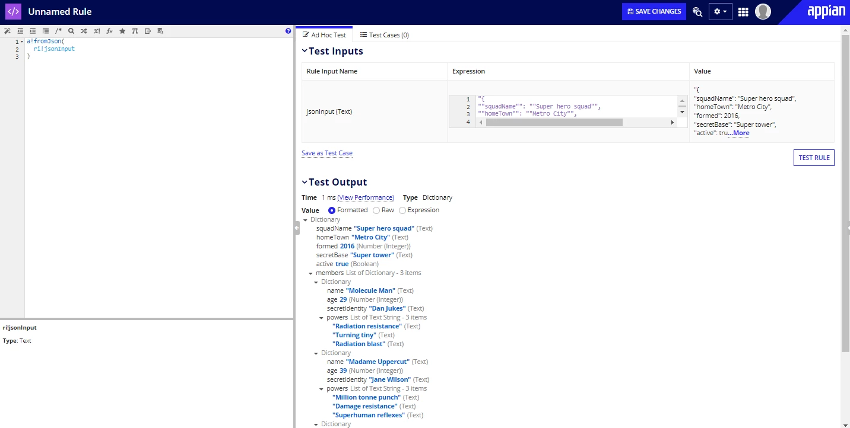Click the outdent lines toolbar icon
The width and height of the screenshot is (850, 428).
click(x=20, y=31)
